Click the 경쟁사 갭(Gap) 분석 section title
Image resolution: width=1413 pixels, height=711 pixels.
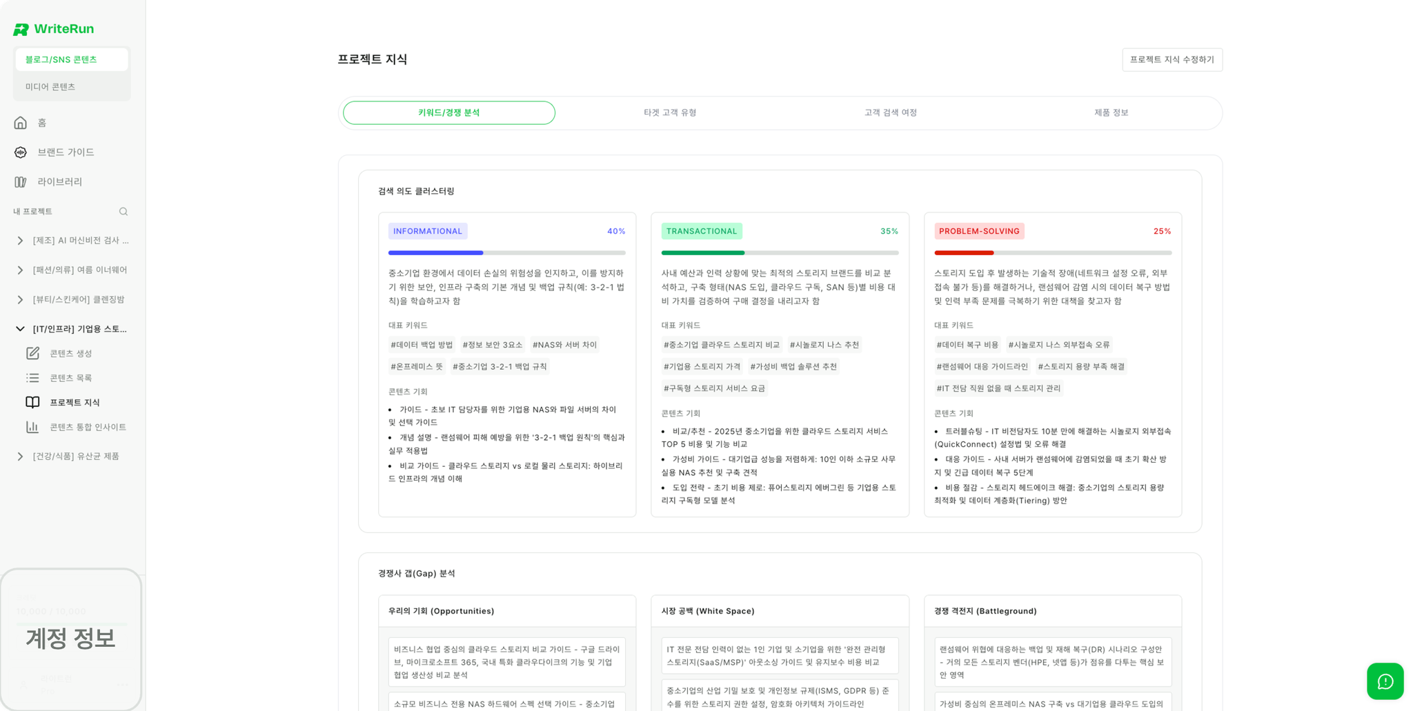[417, 573]
